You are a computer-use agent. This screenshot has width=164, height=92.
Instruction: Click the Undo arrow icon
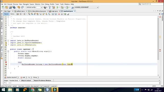19,7
